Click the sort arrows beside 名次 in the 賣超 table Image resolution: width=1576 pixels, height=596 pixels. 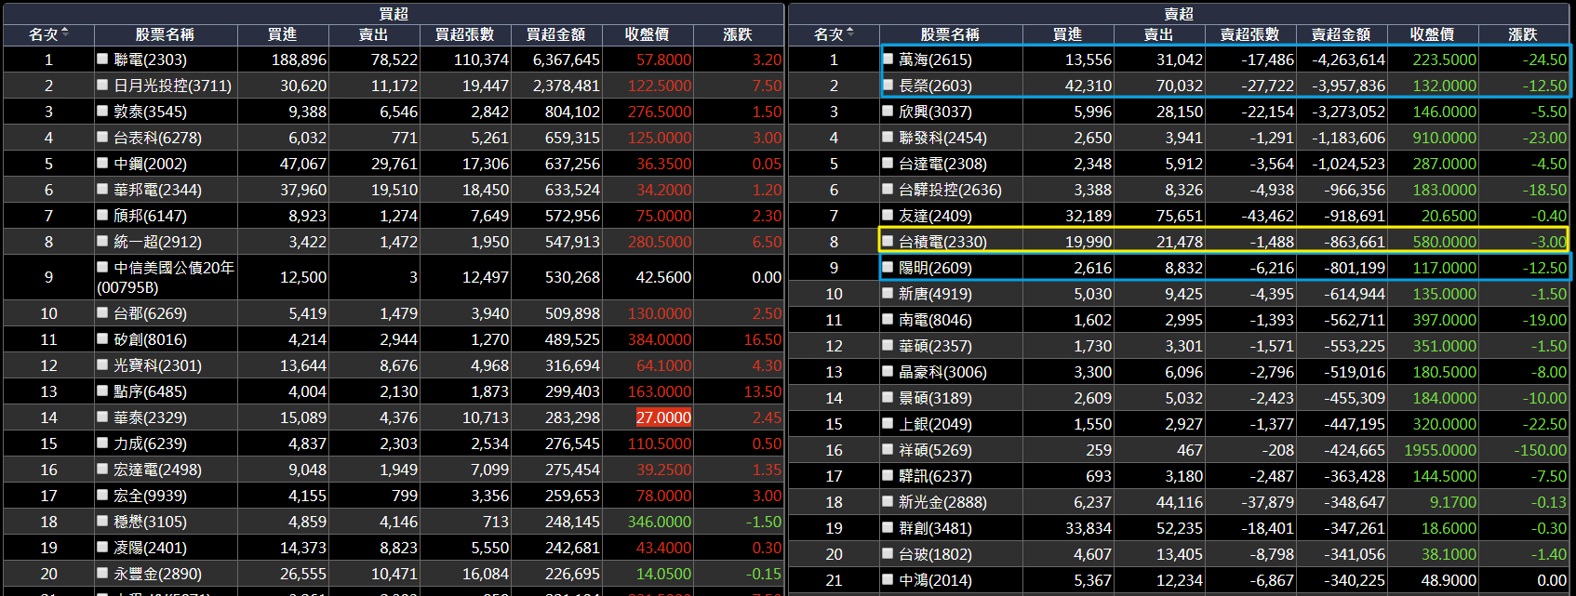tap(849, 33)
